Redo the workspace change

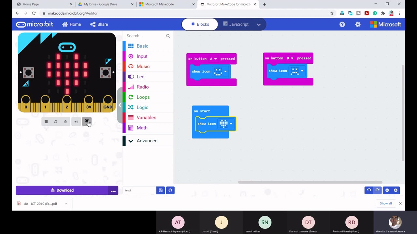(377, 190)
